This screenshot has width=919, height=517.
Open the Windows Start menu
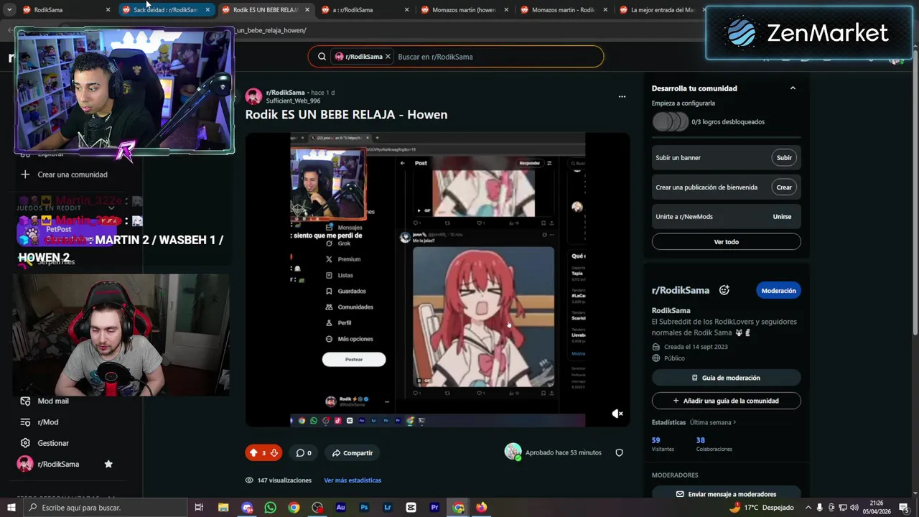click(x=12, y=508)
